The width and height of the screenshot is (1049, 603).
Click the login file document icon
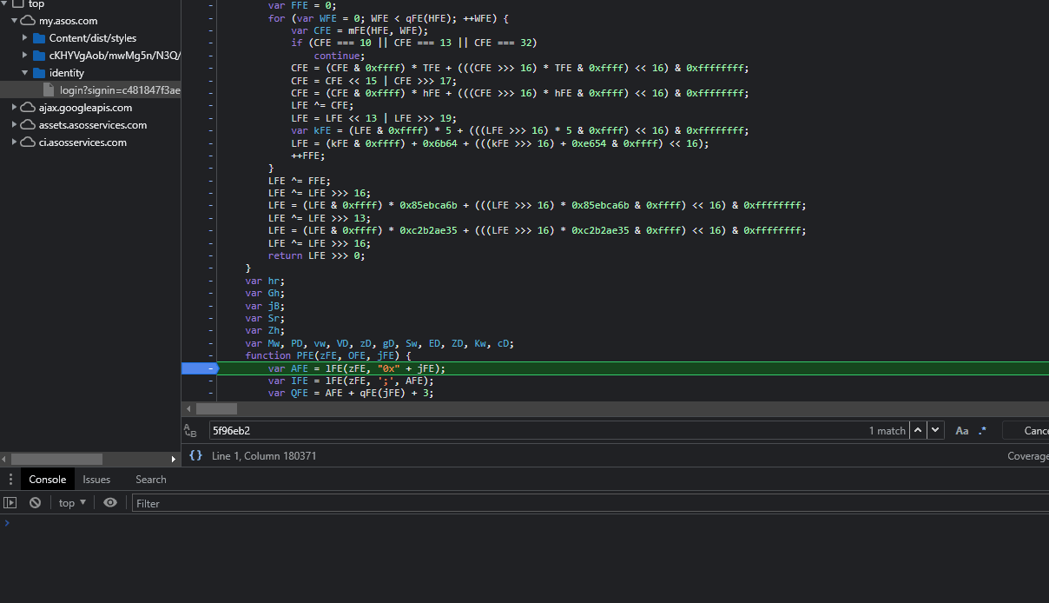49,90
